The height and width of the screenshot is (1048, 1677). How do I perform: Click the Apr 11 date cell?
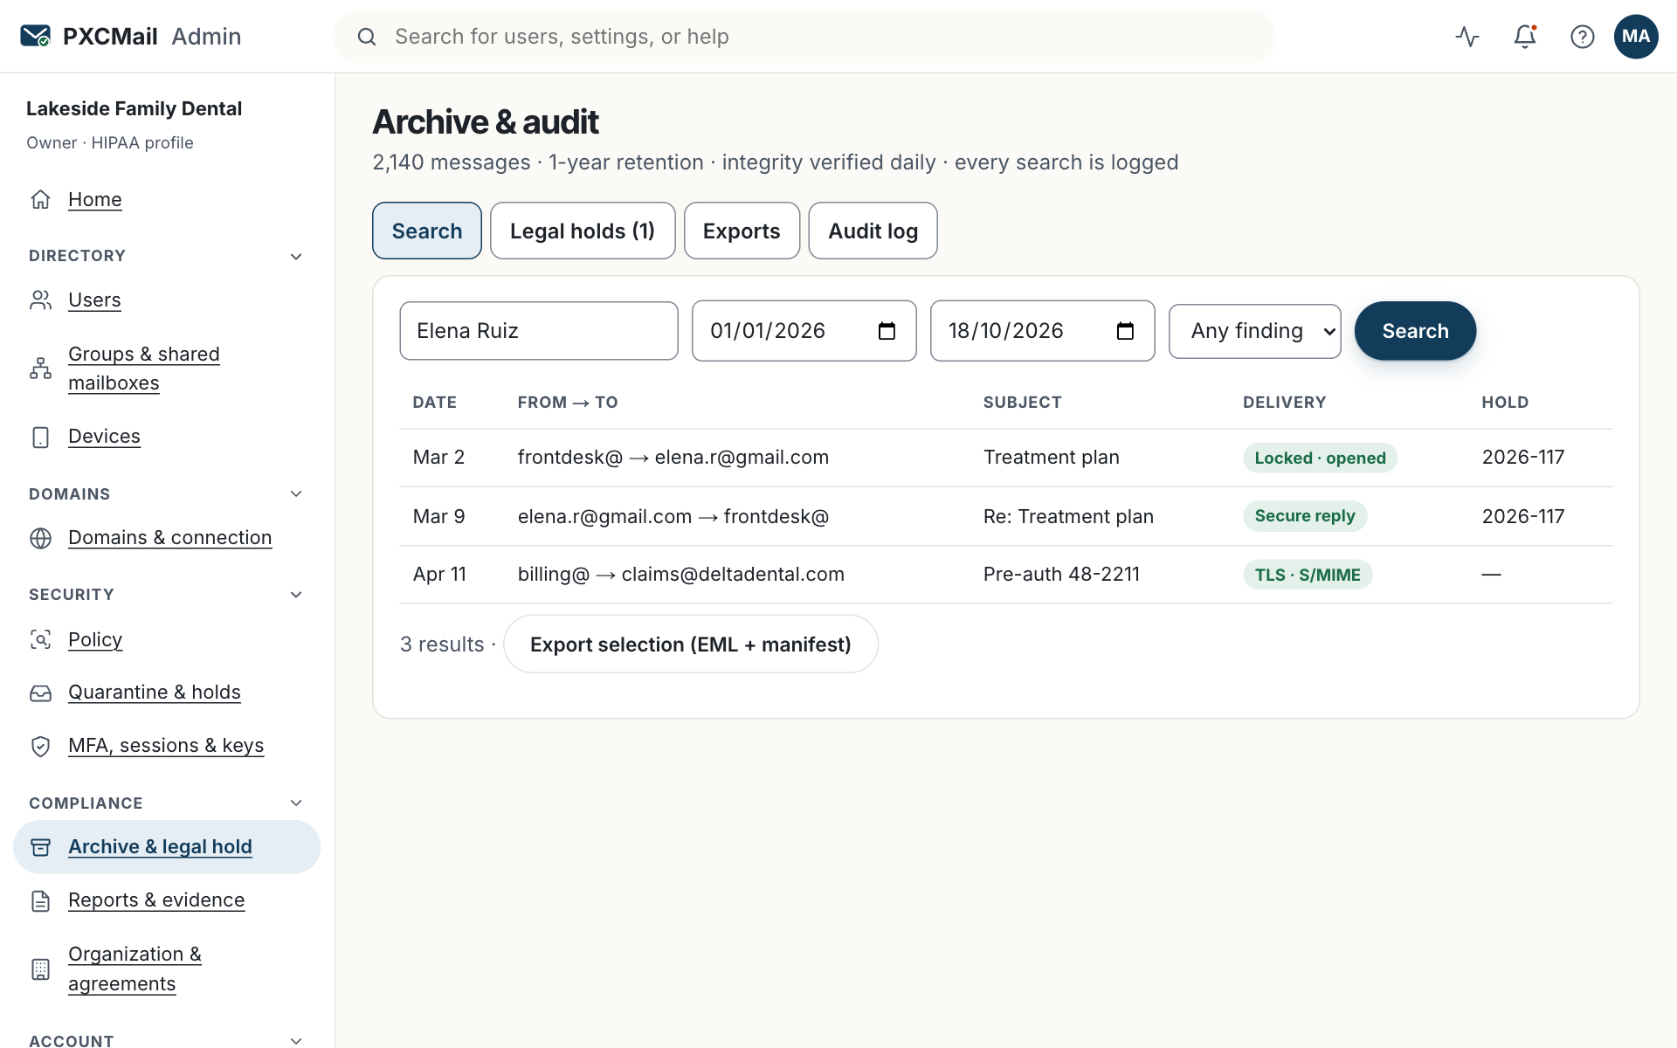(x=439, y=575)
